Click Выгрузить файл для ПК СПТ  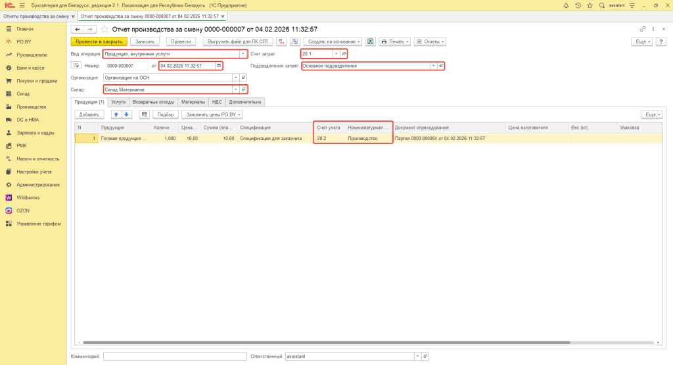tap(238, 41)
